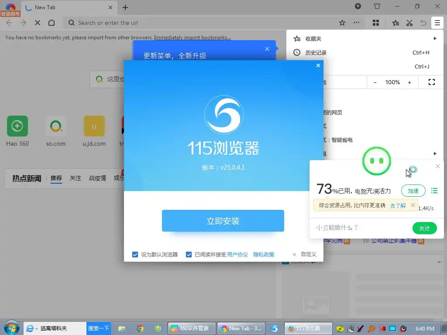Click the round dropdown icon in title bar
447x335 pixels.
(x=358, y=6)
